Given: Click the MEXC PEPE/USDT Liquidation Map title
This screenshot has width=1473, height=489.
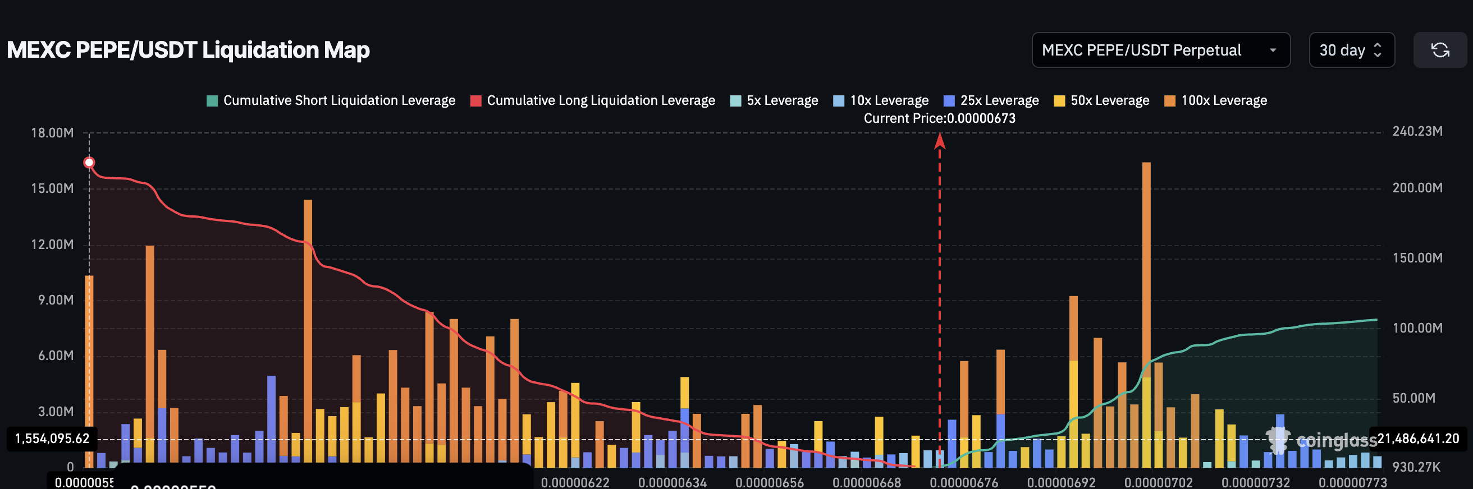Looking at the screenshot, I should 188,50.
